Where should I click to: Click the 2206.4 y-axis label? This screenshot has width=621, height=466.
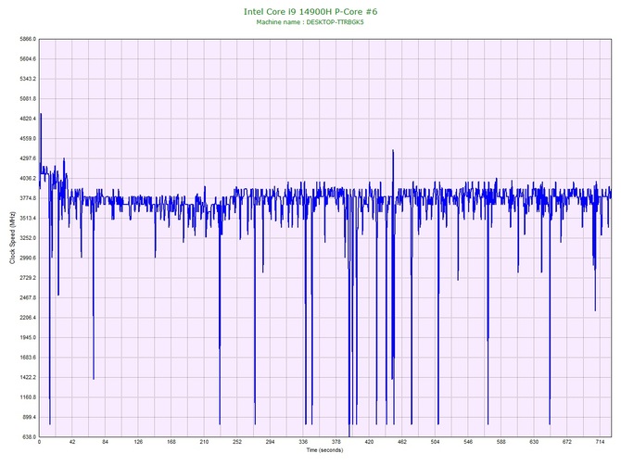coord(28,318)
